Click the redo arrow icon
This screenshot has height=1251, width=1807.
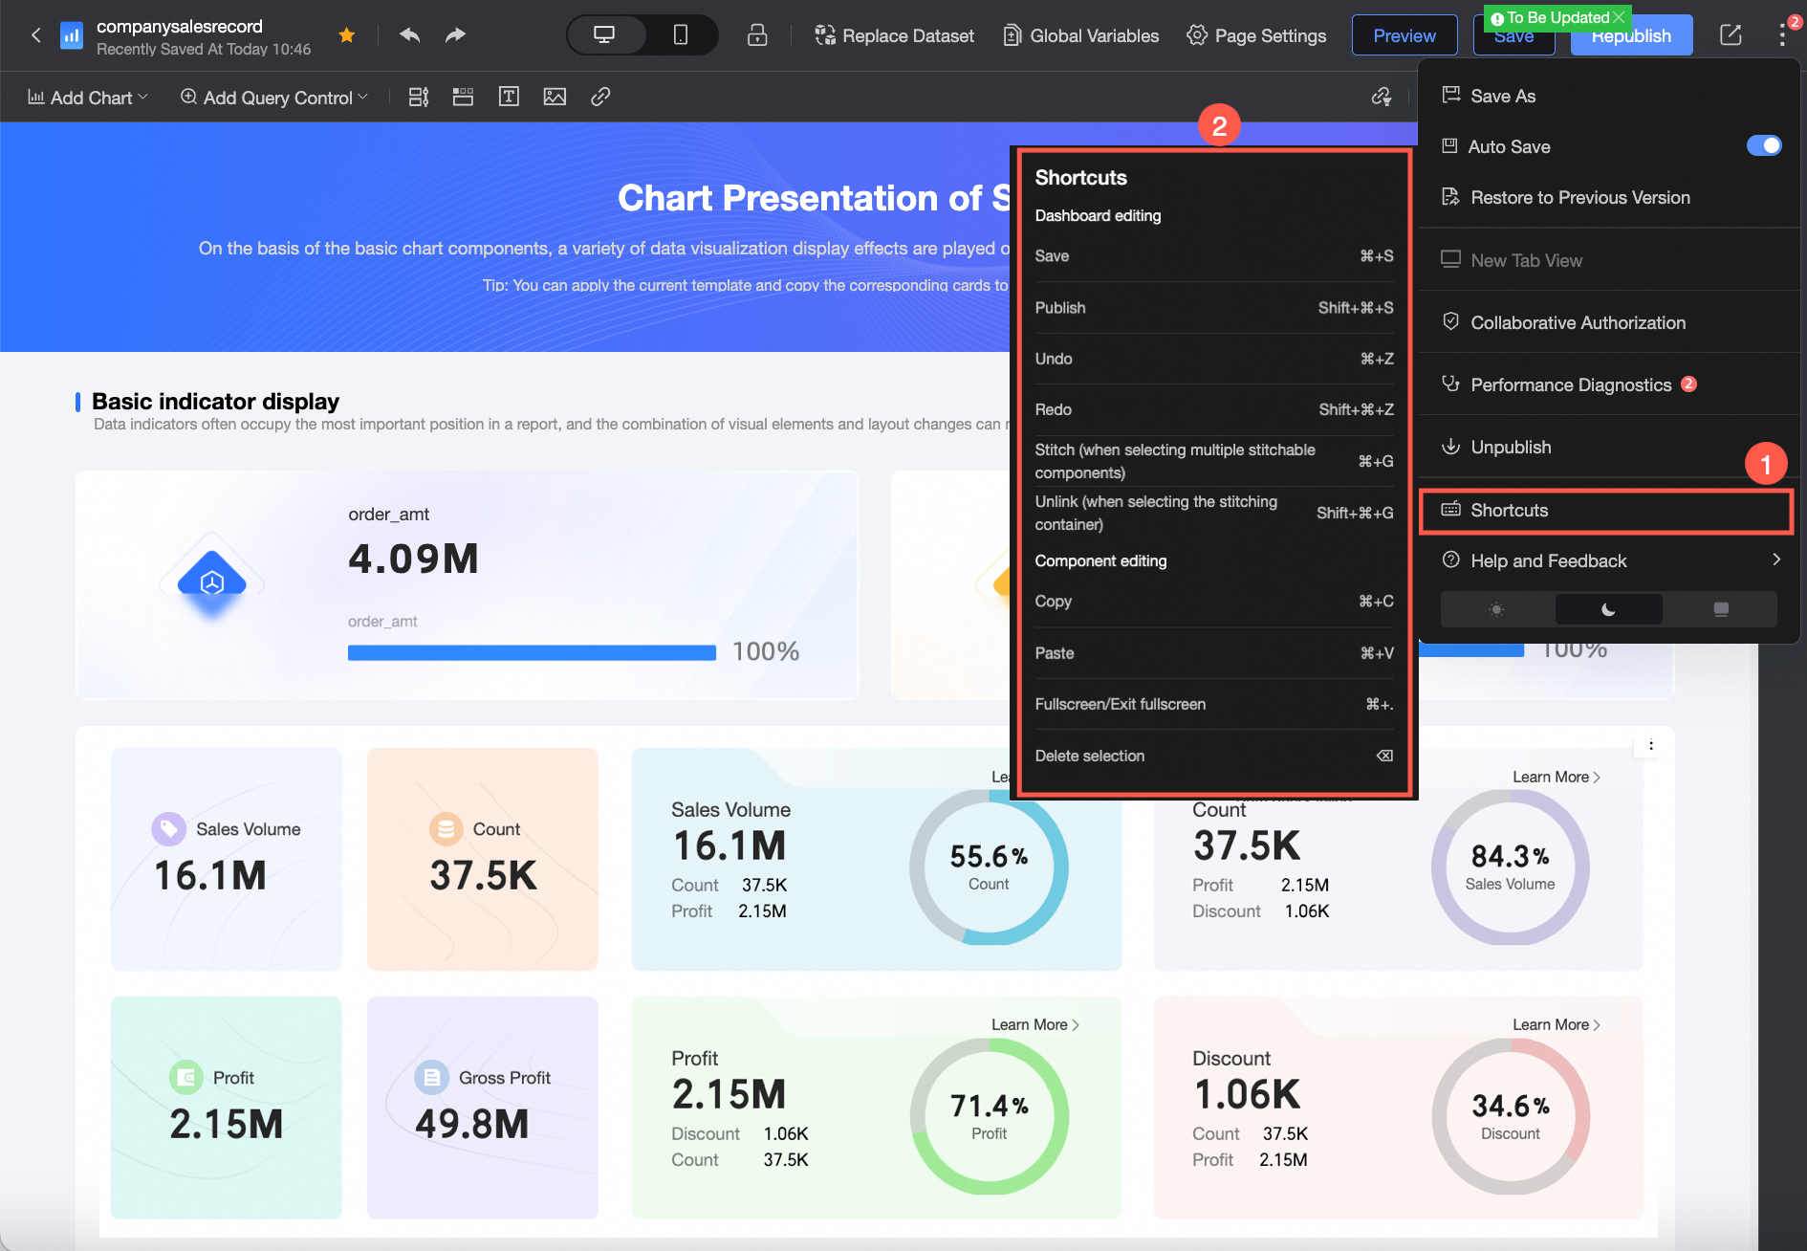point(455,35)
